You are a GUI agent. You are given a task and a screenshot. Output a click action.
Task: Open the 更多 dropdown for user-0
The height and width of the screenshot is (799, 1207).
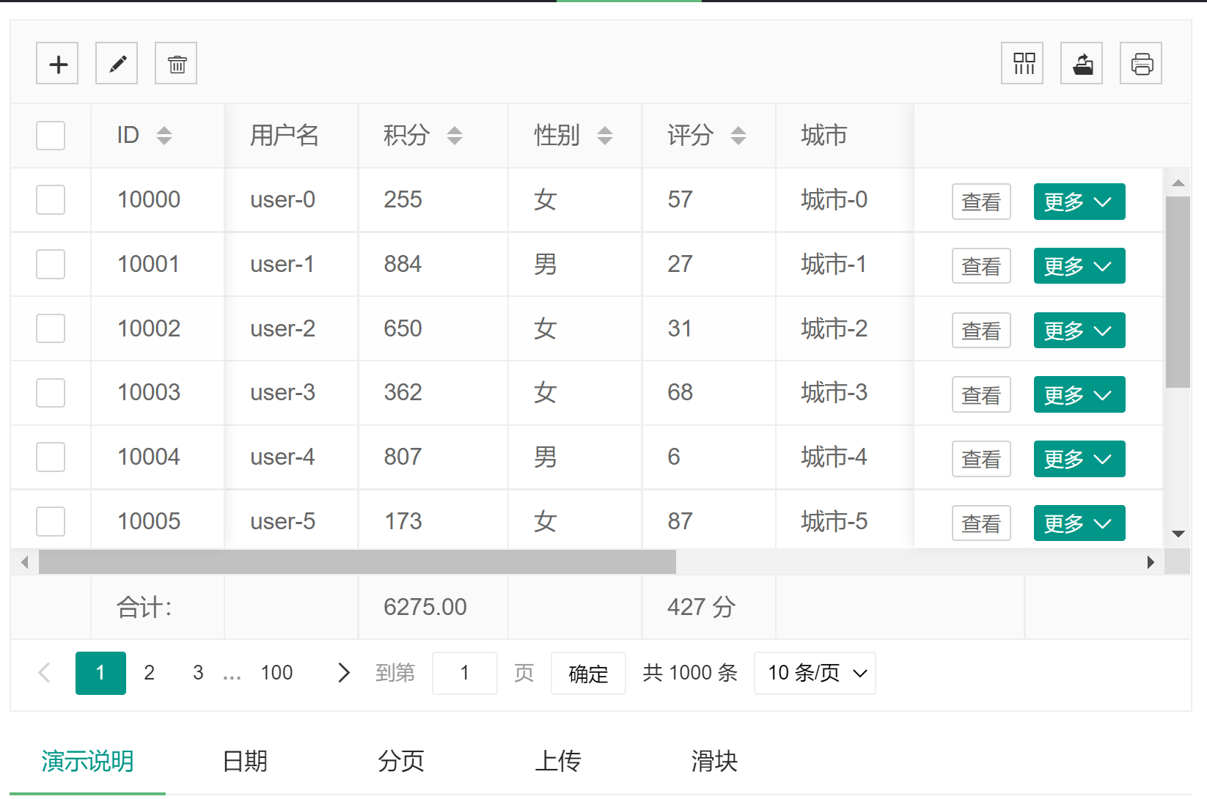point(1079,202)
